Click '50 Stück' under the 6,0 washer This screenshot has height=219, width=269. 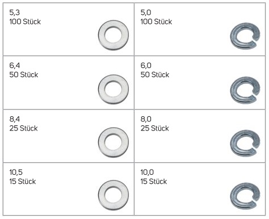pos(155,75)
